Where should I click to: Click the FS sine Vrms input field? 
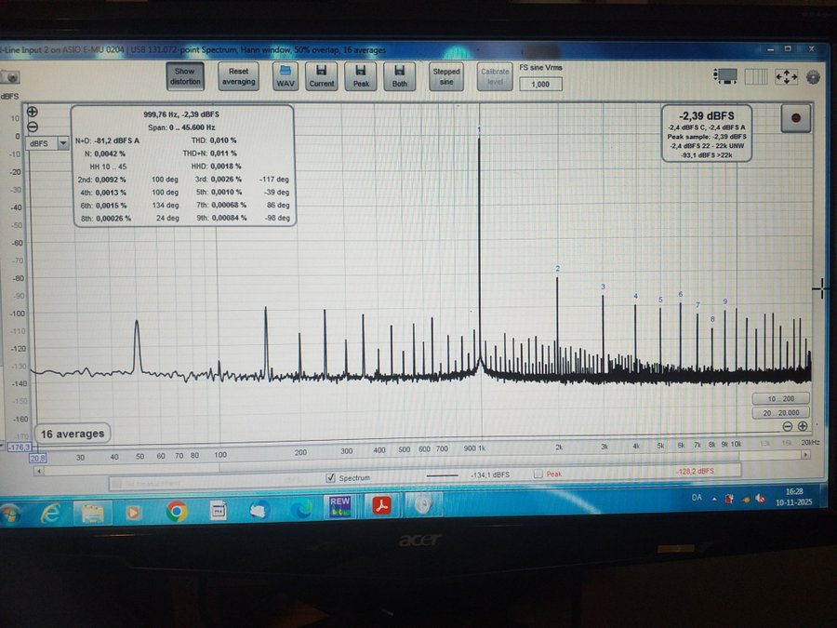[539, 84]
